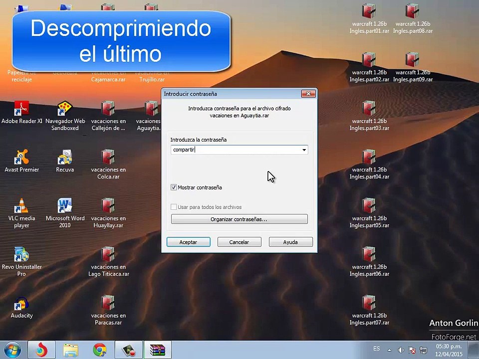Select the VLC media player icon
This screenshot has height=359, width=479.
[x=21, y=213]
